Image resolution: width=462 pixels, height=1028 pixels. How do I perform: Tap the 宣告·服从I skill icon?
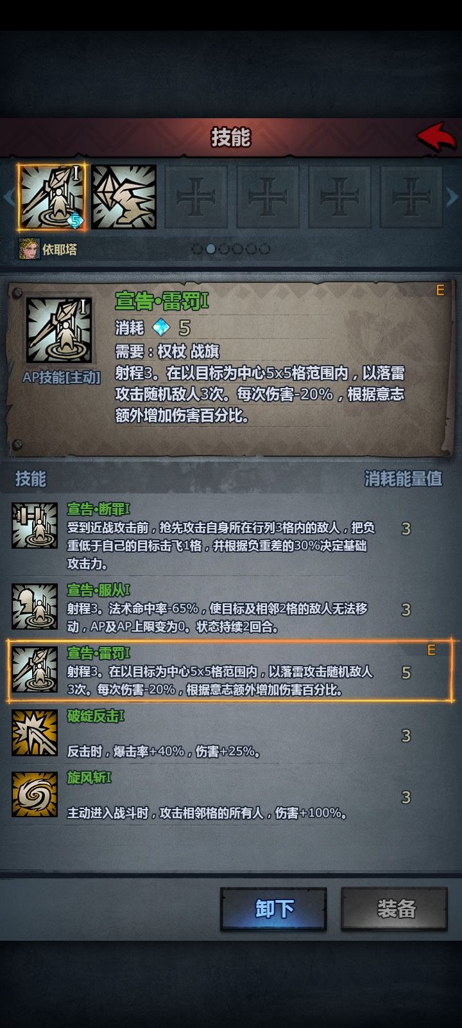click(x=34, y=606)
